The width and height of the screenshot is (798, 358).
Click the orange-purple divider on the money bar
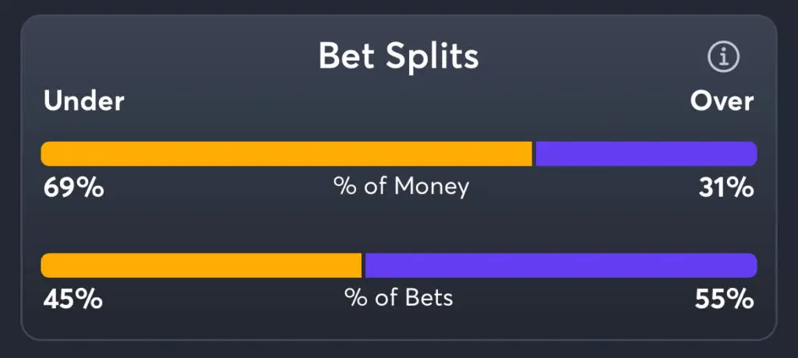(x=534, y=154)
